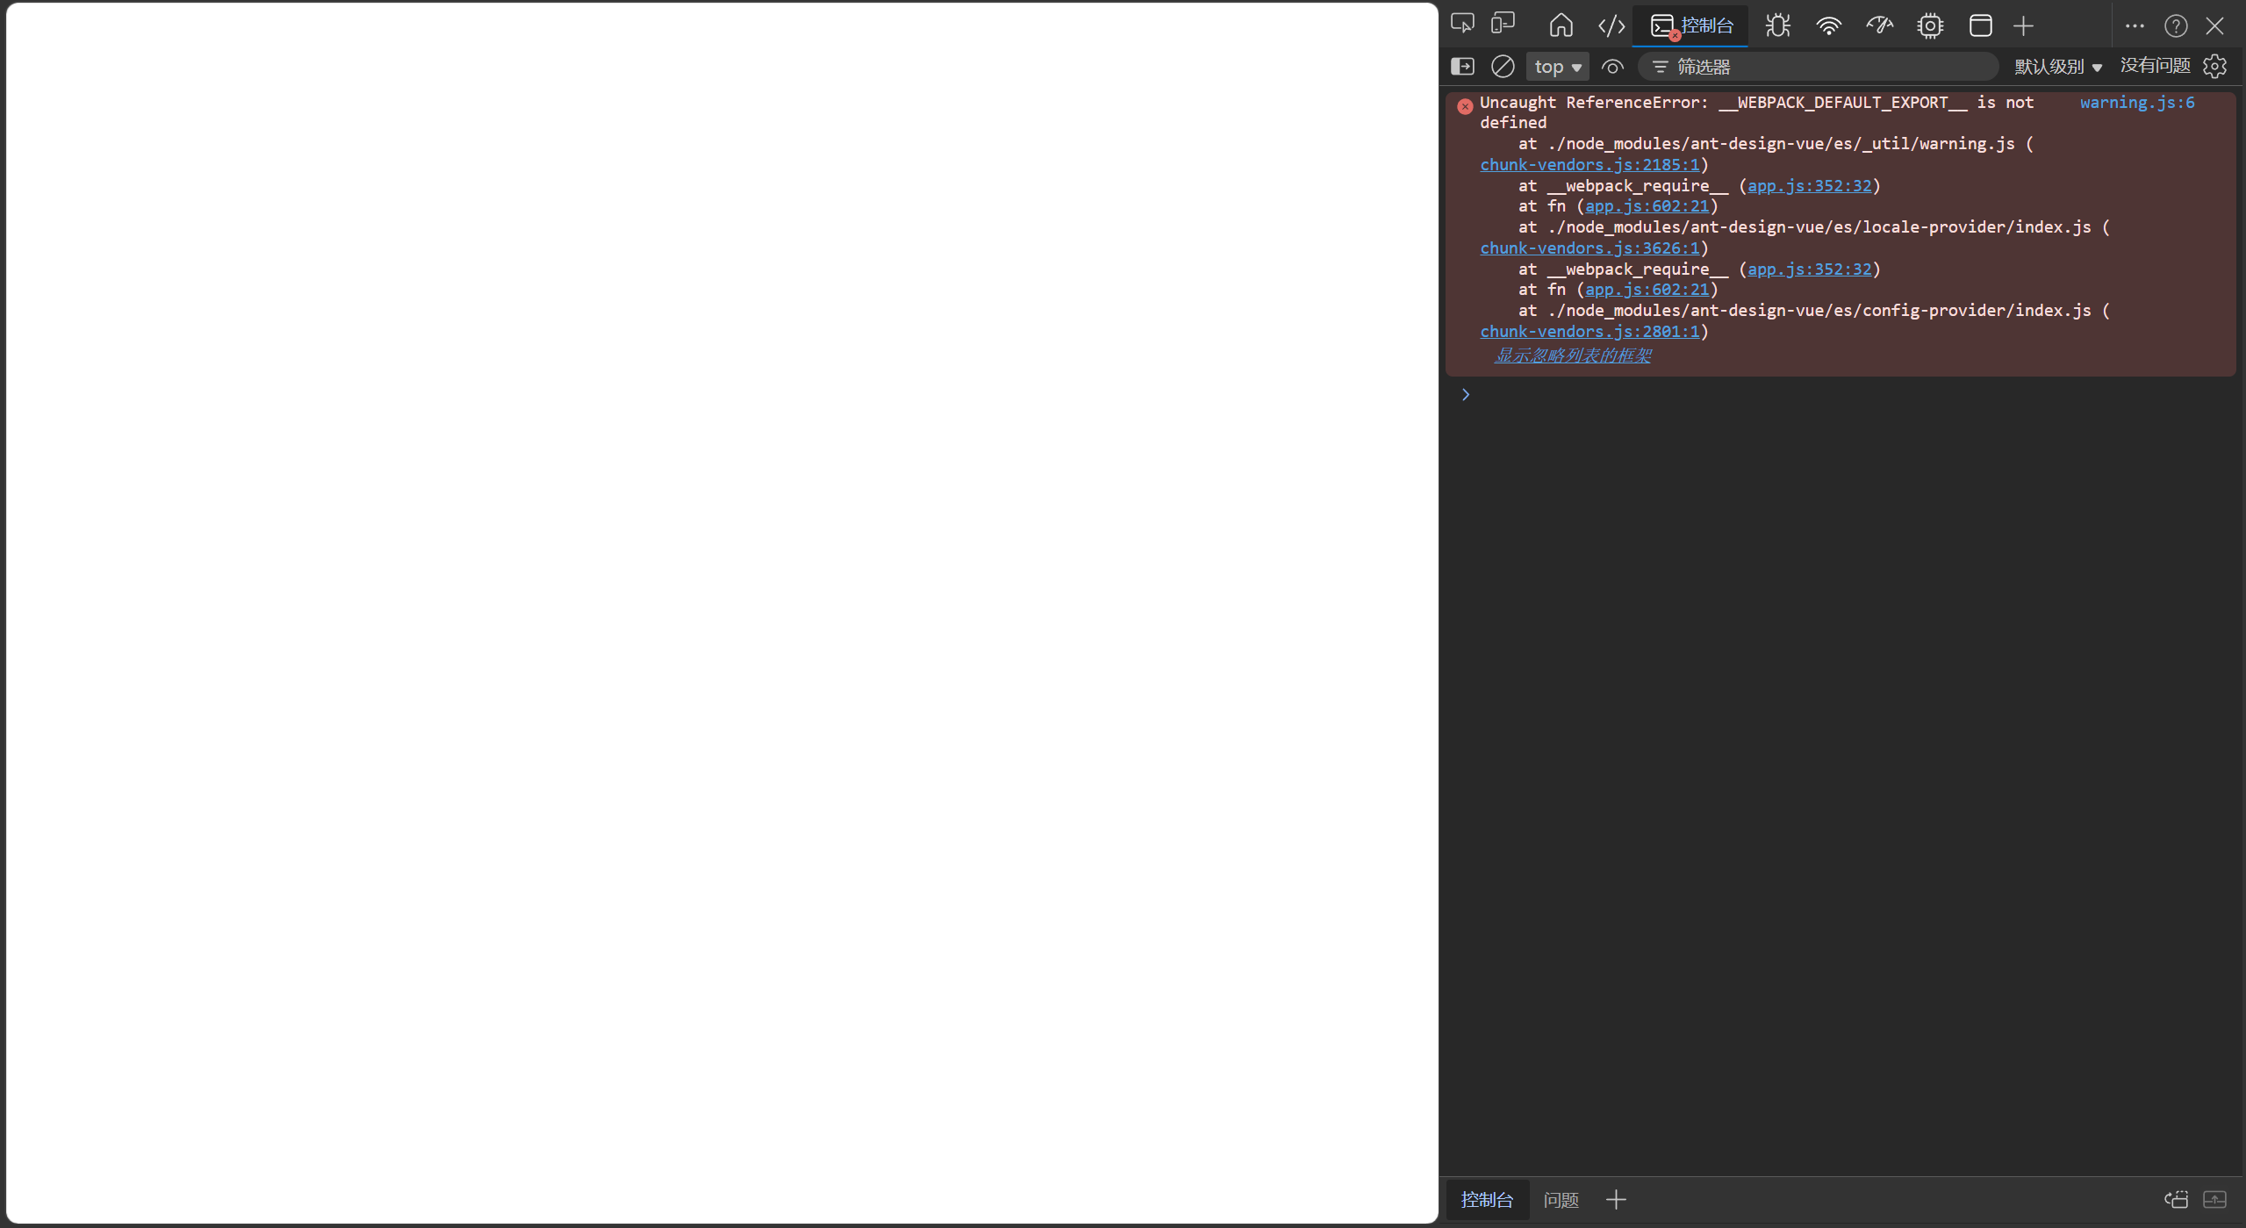This screenshot has height=1228, width=2246.
Task: Expand the 默认级别 log level dropdown
Action: pyautogui.click(x=2057, y=67)
